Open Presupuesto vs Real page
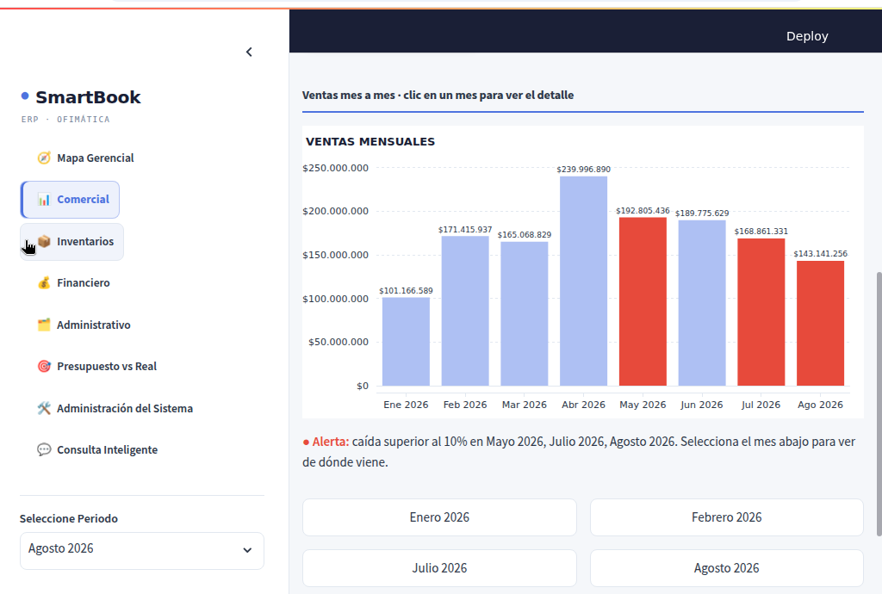The width and height of the screenshot is (882, 594). click(96, 367)
